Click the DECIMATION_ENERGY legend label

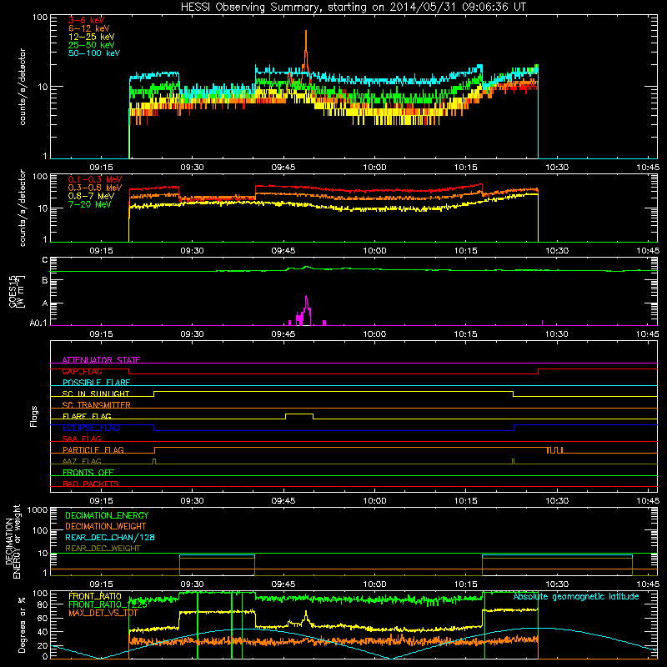(107, 515)
